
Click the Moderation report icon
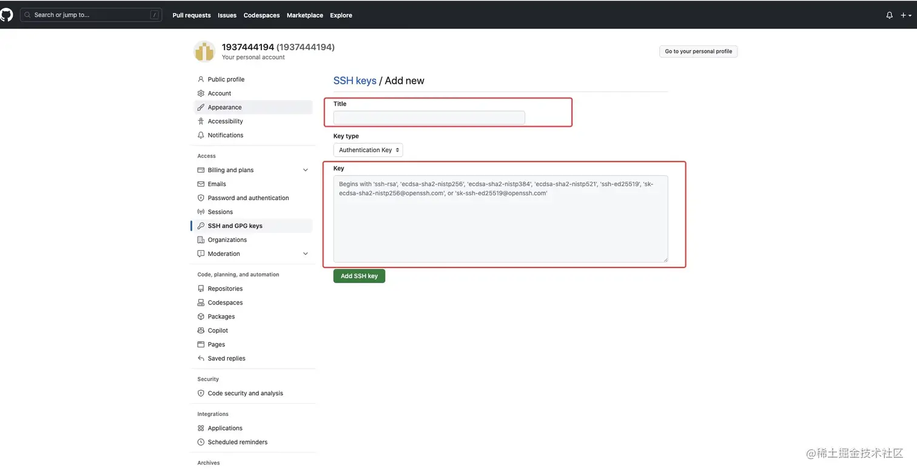(201, 253)
